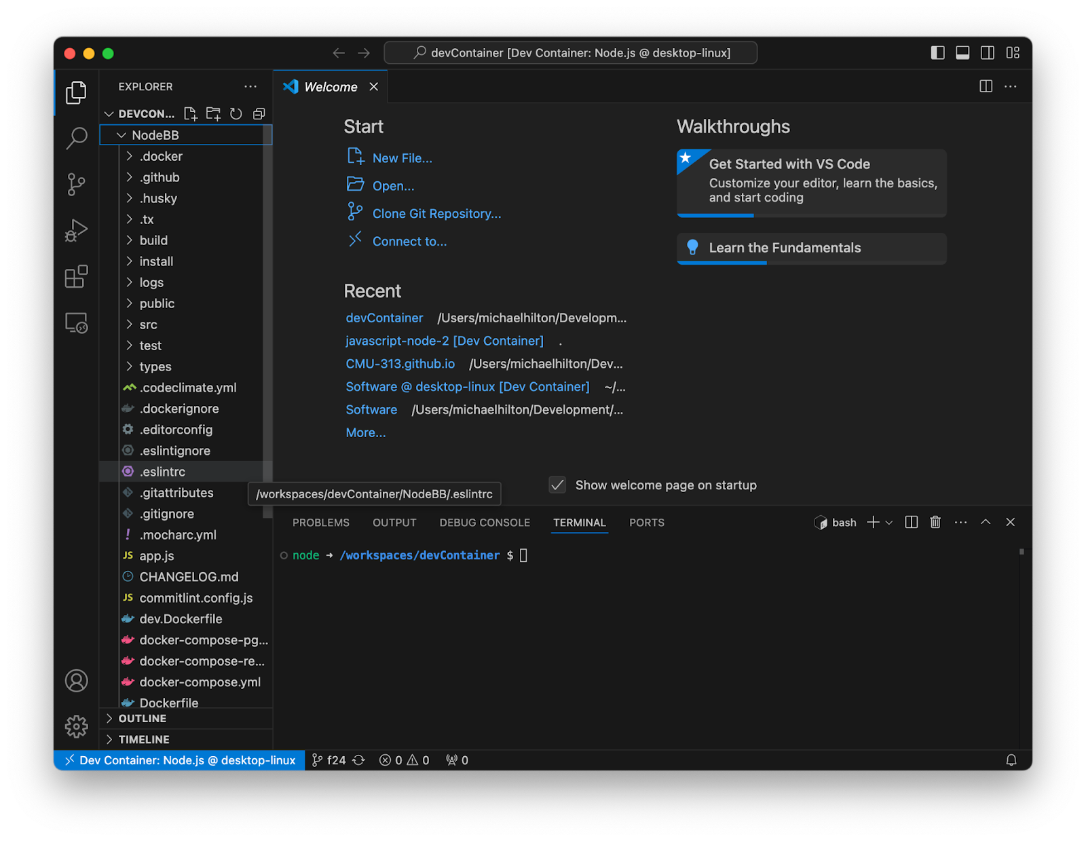Open the Accounts icon in activity bar

[76, 681]
